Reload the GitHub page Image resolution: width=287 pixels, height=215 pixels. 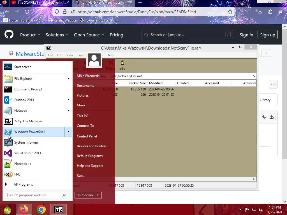[x=27, y=12]
